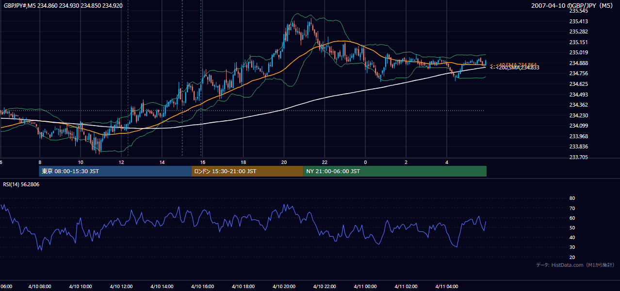The image size is (620, 291).
Task: Select the ロンドン 15:30-21:00 JST session bar
Action: click(x=247, y=171)
